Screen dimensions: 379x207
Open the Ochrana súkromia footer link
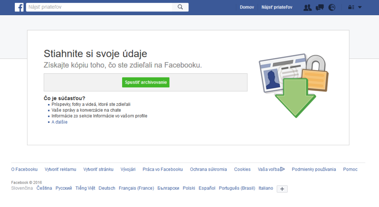208,169
